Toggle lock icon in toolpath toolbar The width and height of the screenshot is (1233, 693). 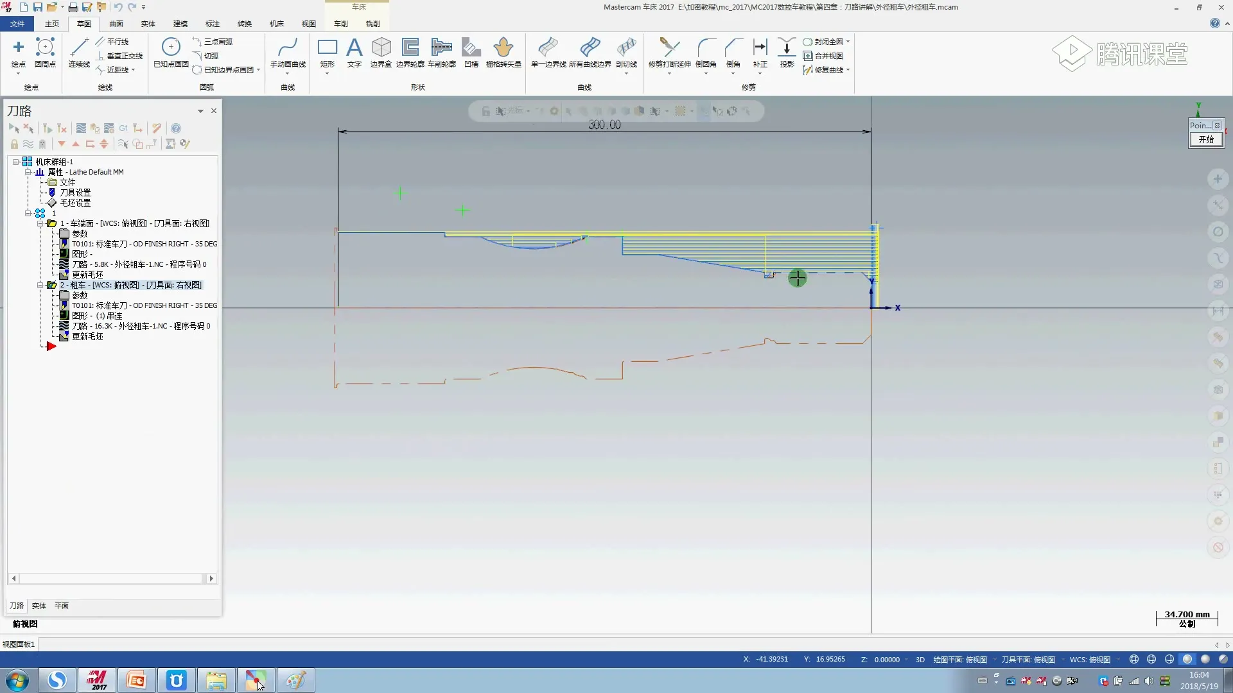(x=14, y=144)
